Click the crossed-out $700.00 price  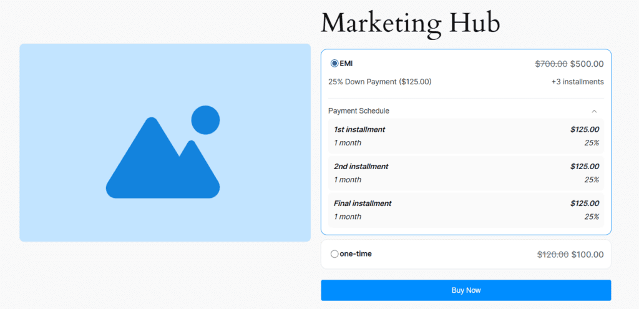(x=551, y=64)
